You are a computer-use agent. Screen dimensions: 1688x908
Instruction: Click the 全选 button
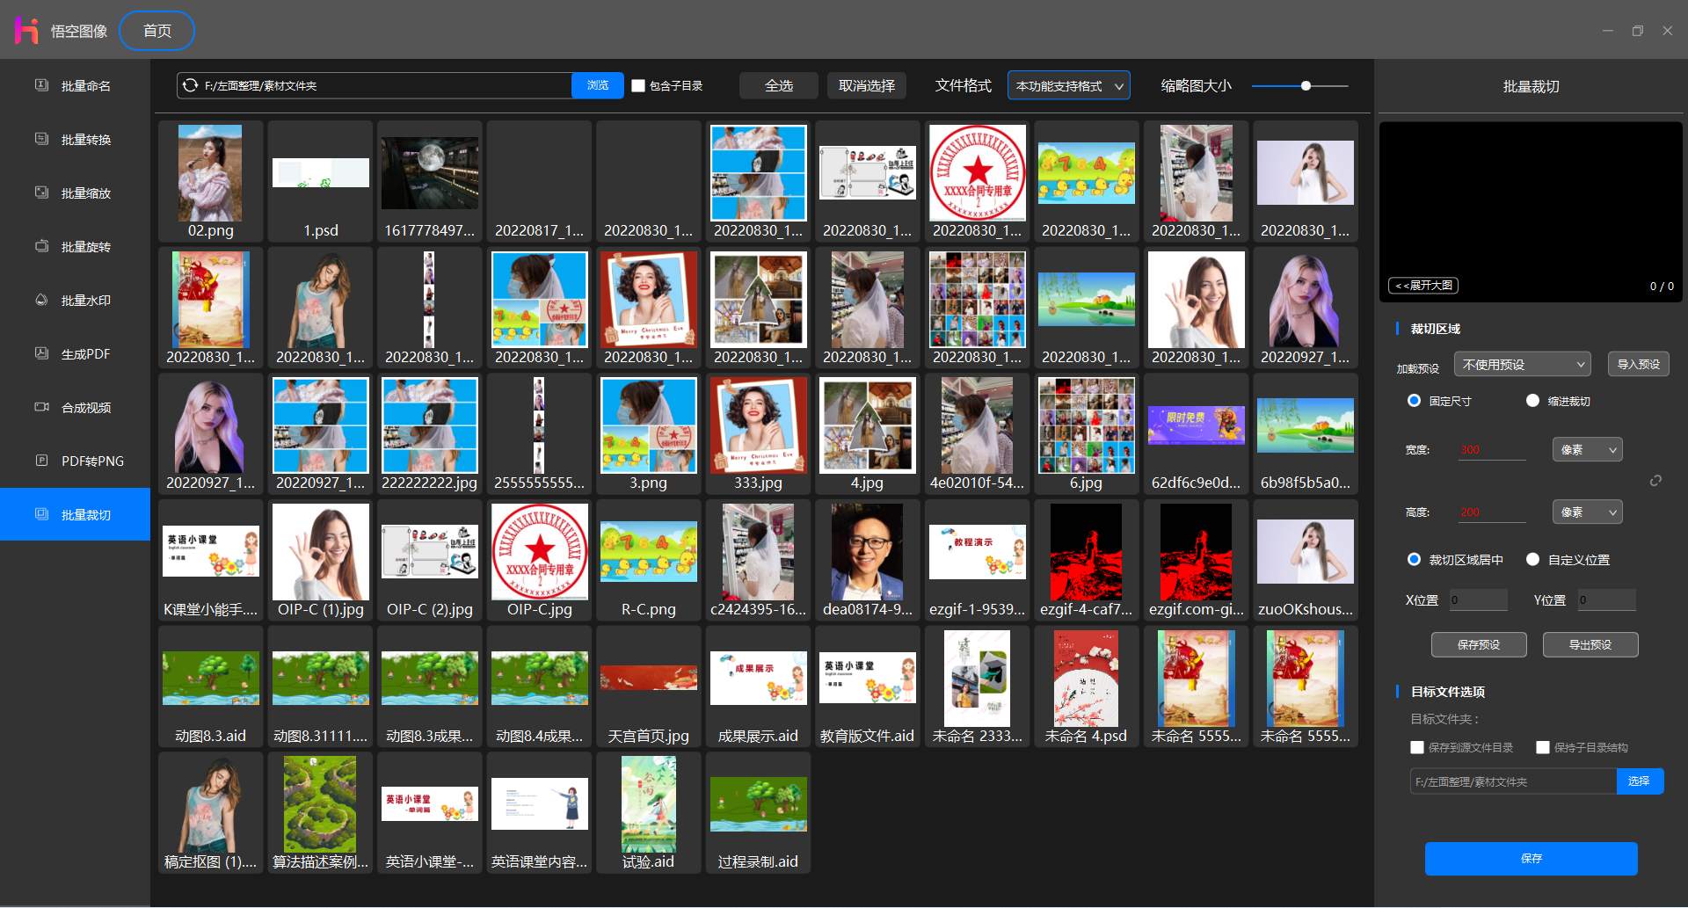[x=779, y=85]
